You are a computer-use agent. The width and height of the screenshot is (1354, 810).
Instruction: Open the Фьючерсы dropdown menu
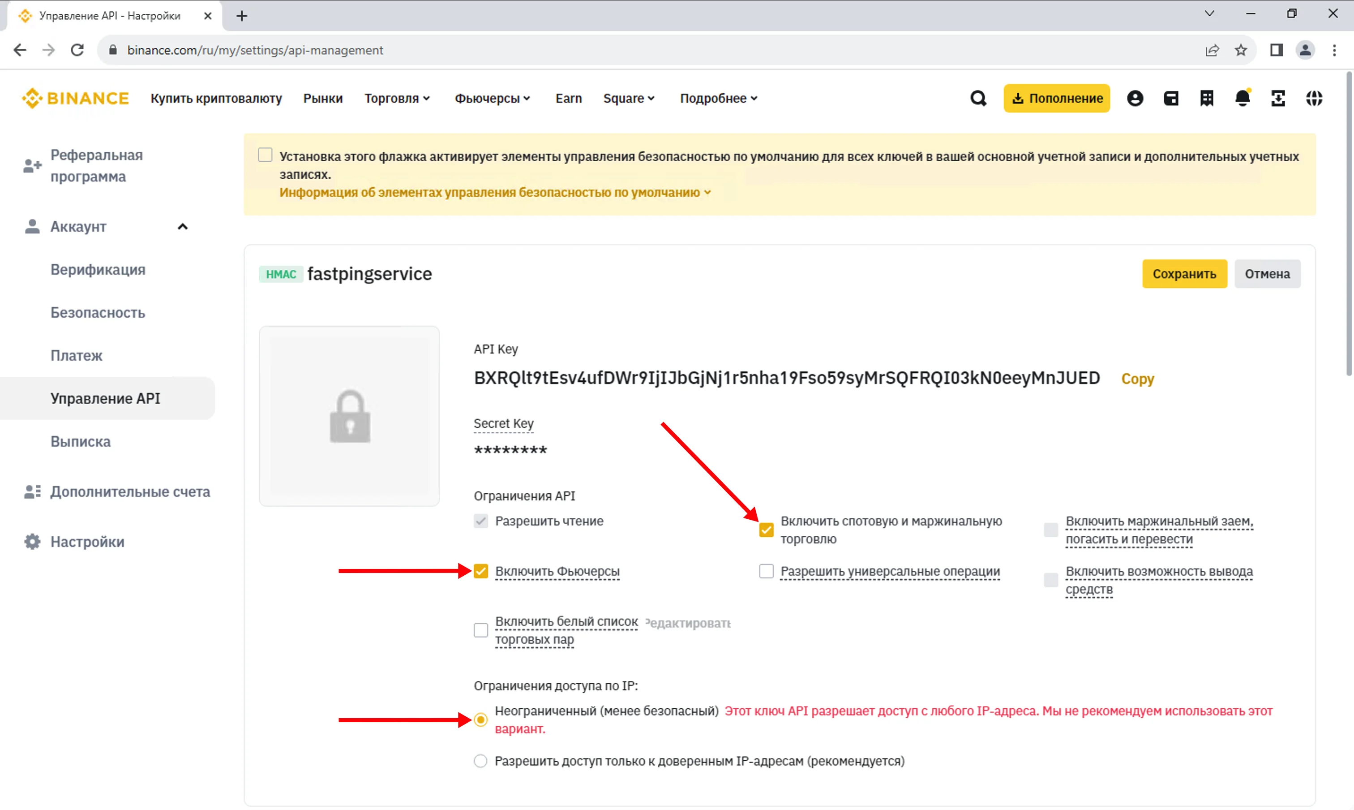[x=492, y=98]
